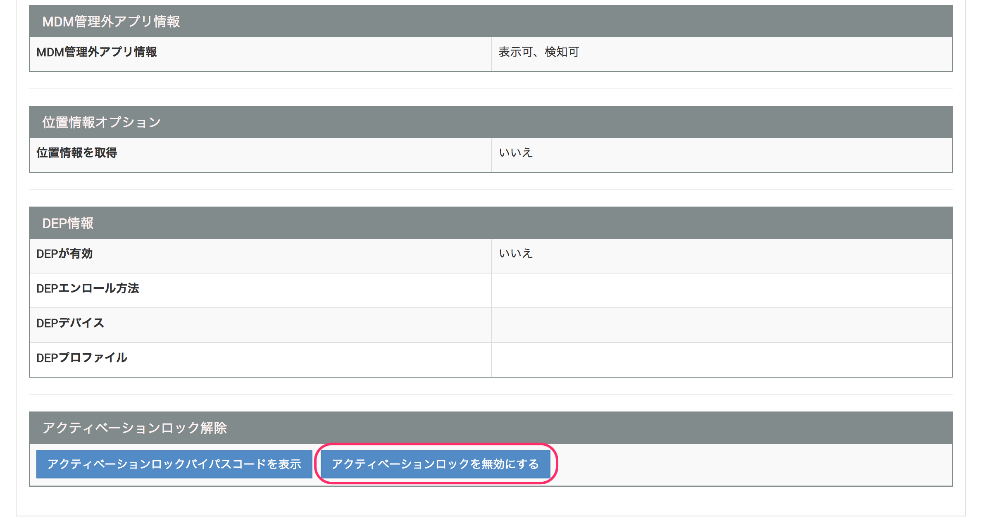Click empty value cell of DEPエンロール方法
Screen dimensions: 986x528
click(x=721, y=290)
